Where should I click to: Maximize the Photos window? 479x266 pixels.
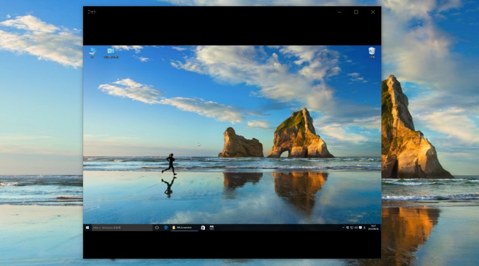356,12
